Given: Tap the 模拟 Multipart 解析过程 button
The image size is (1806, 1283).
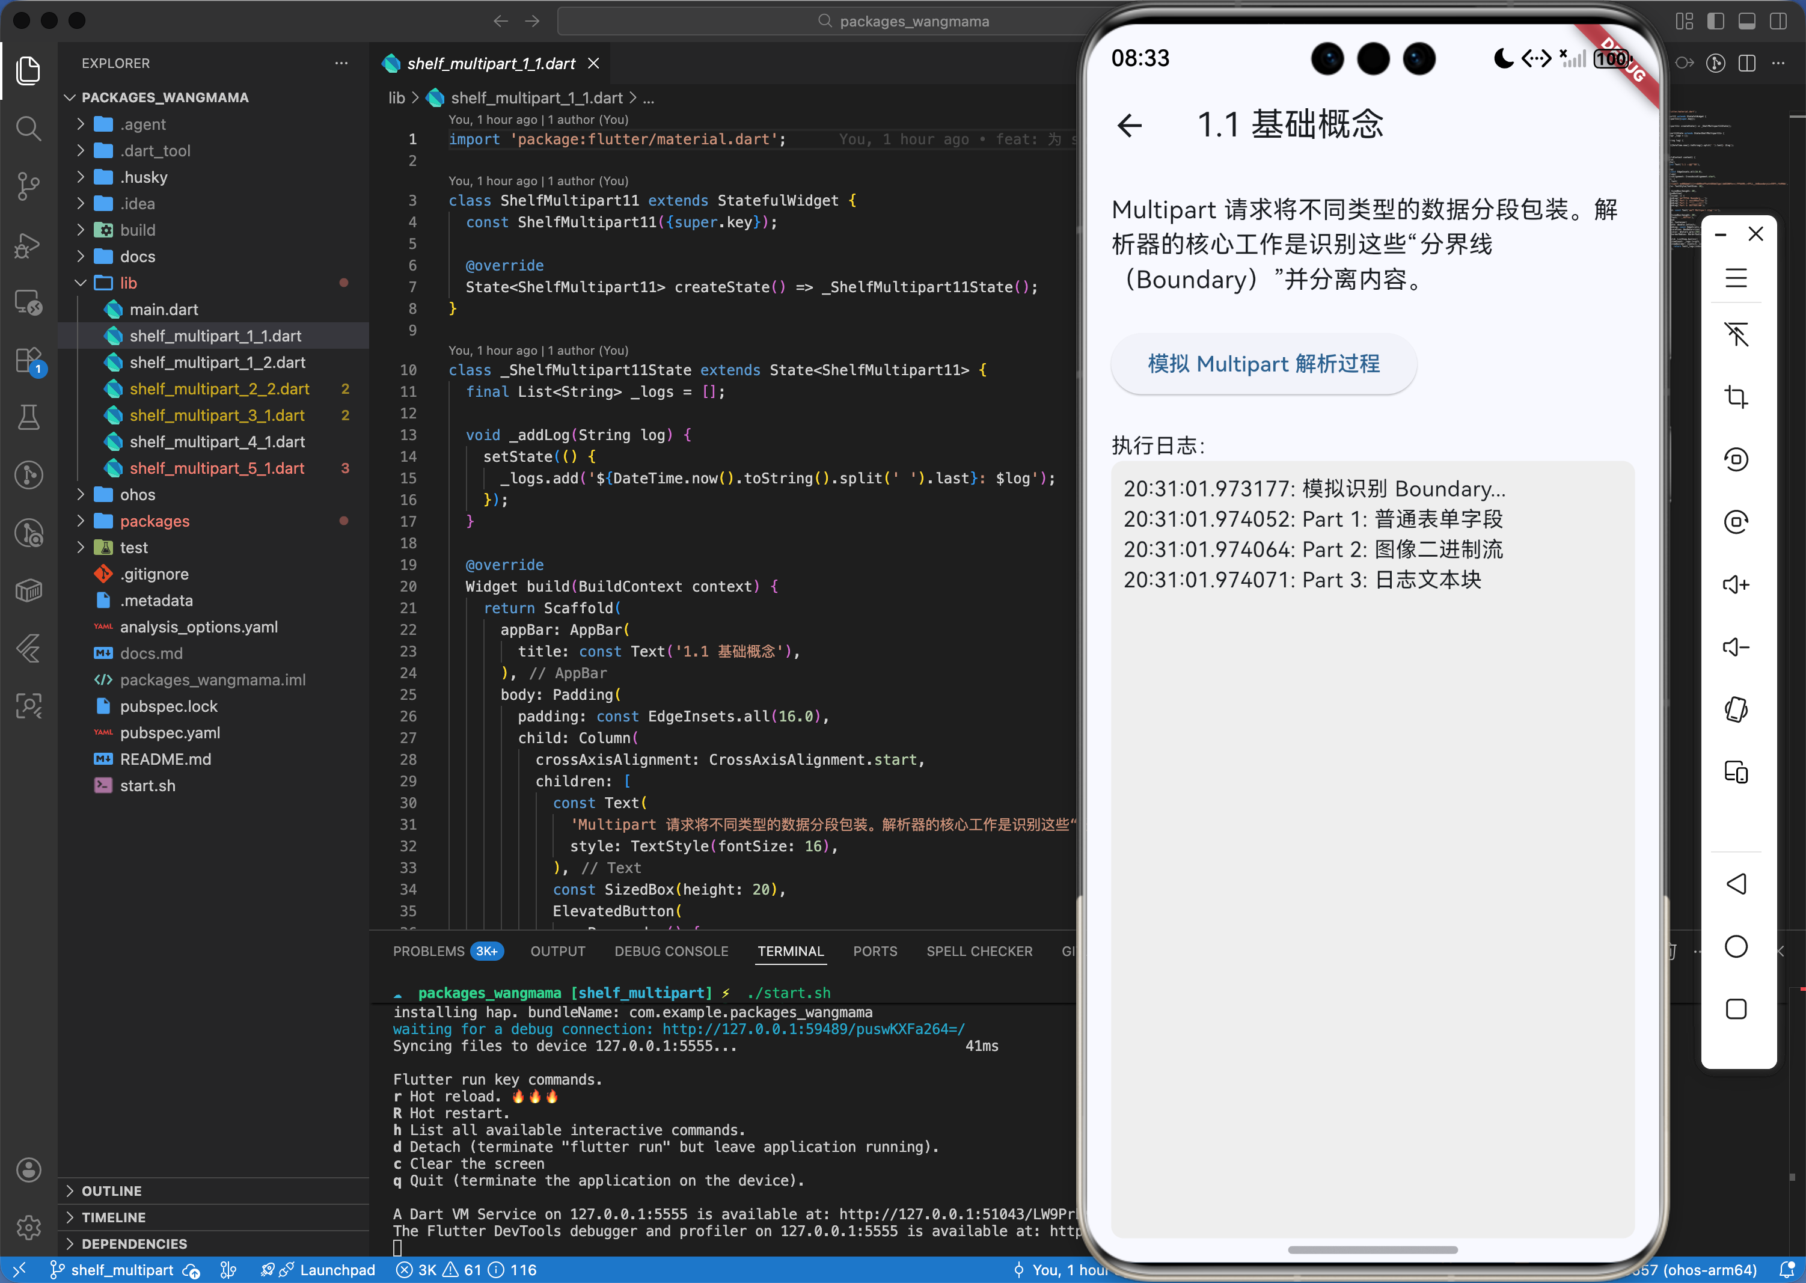Looking at the screenshot, I should coord(1263,363).
